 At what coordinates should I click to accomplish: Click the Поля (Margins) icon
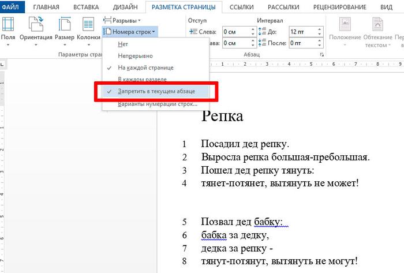pos(8,26)
